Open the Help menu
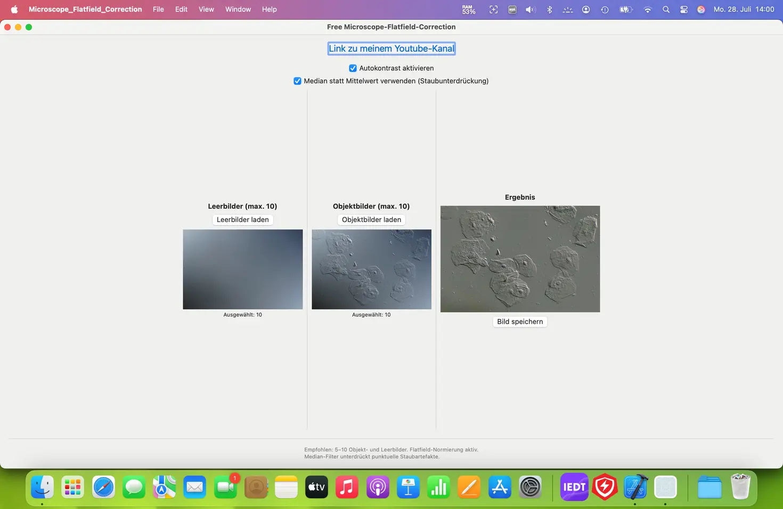This screenshot has width=783, height=509. [269, 9]
